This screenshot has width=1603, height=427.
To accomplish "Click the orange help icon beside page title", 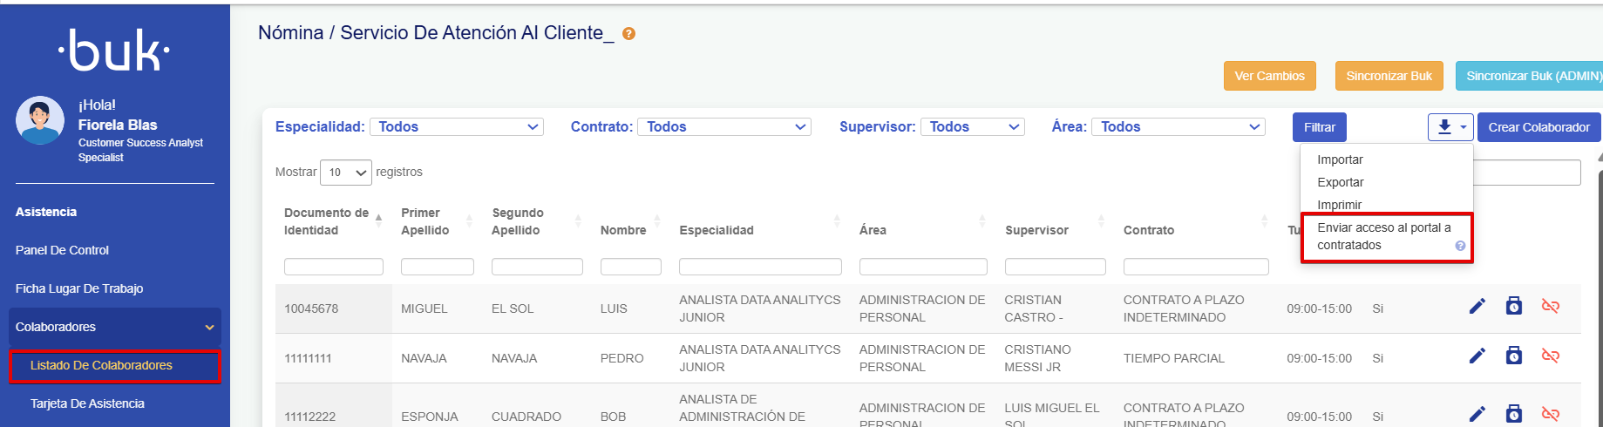I will (x=628, y=34).
